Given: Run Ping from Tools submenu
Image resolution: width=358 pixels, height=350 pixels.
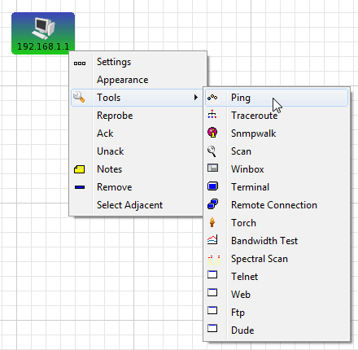Looking at the screenshot, I should (x=276, y=98).
